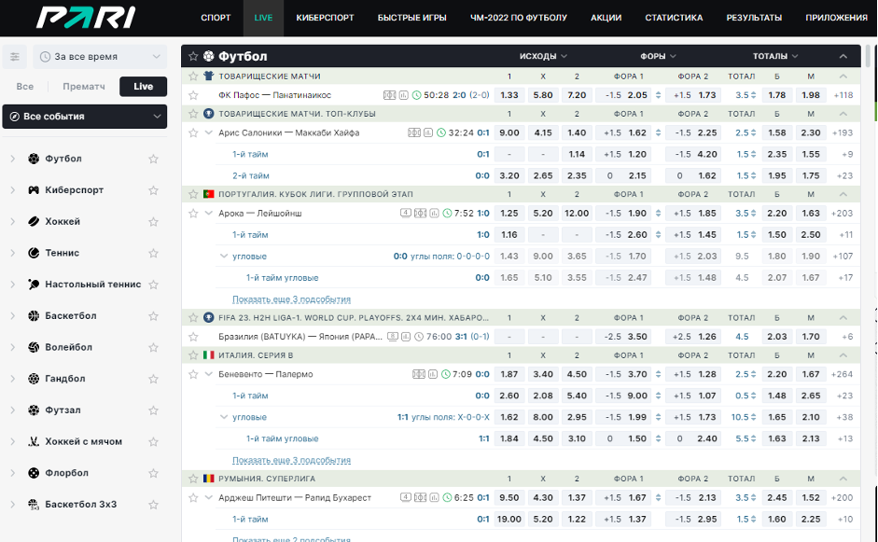Screen dimensions: 878x542
Task: Open +118 more markets for ФК Пафос
Action: point(843,95)
